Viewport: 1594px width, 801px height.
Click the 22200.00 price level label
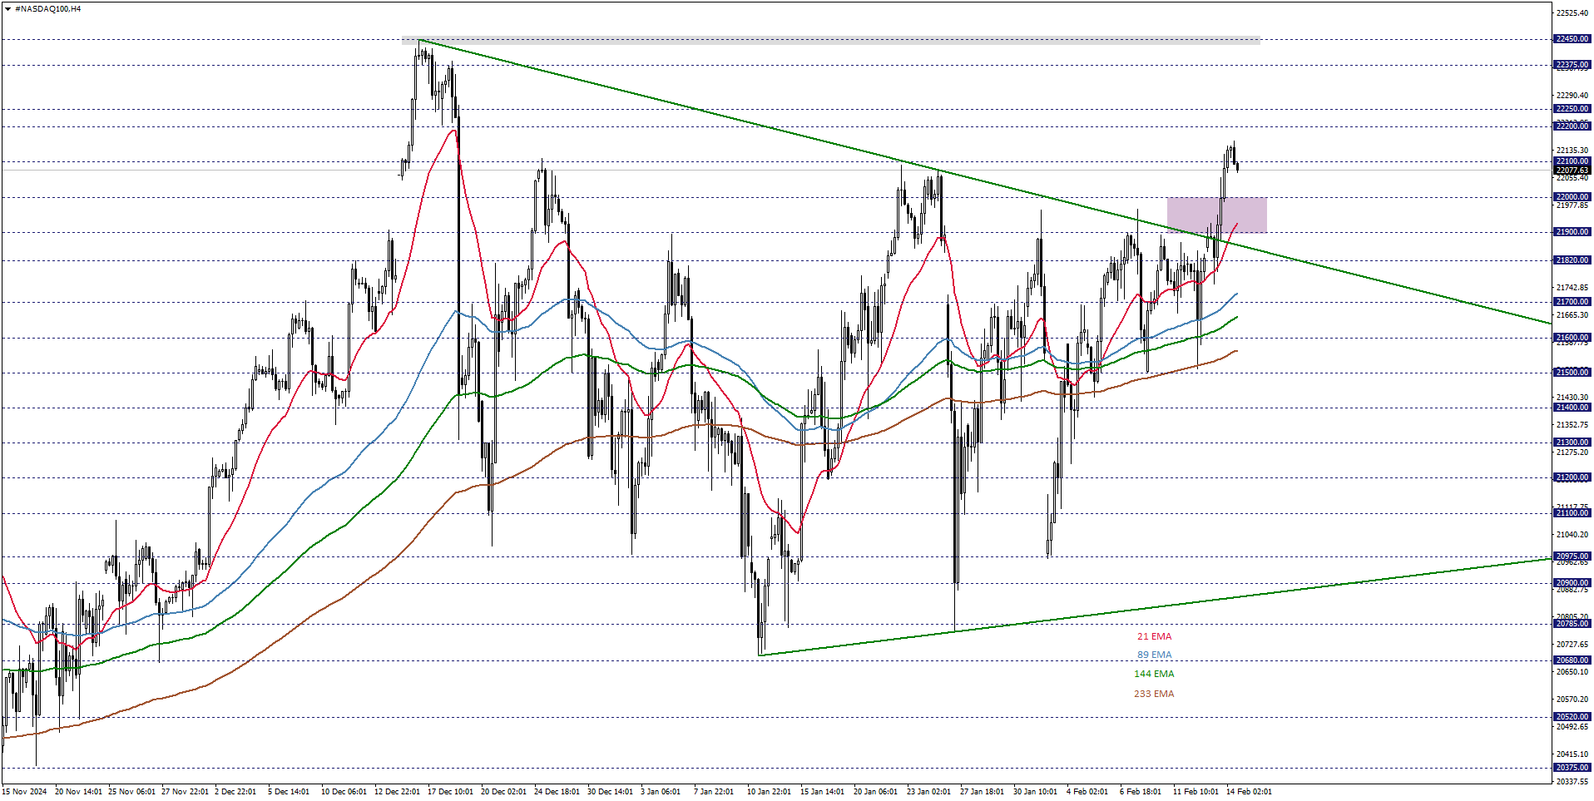1572,126
